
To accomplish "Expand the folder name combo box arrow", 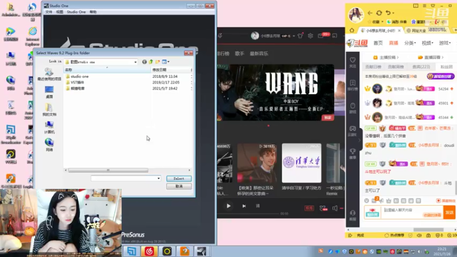I will pos(159,178).
